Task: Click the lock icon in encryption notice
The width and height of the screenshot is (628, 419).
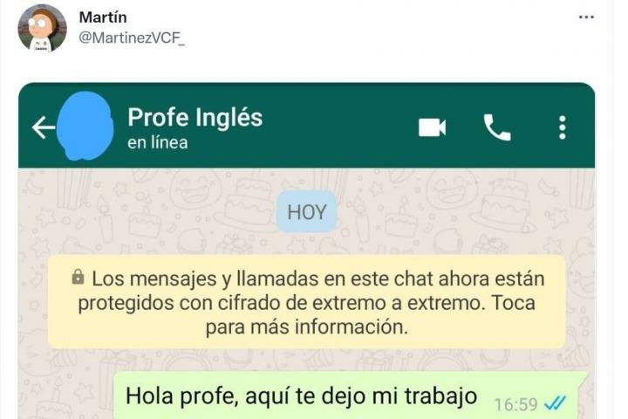Action: 78,277
